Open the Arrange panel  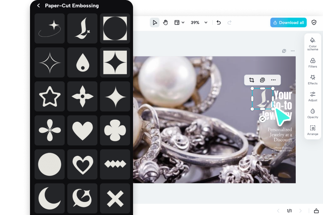(313, 130)
